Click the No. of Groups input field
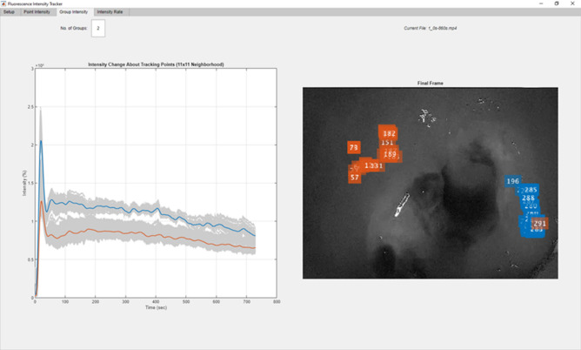 [98, 29]
